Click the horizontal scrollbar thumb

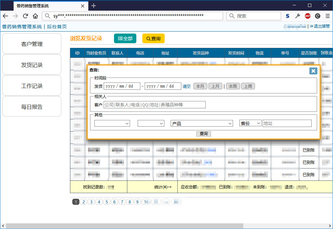124,226
